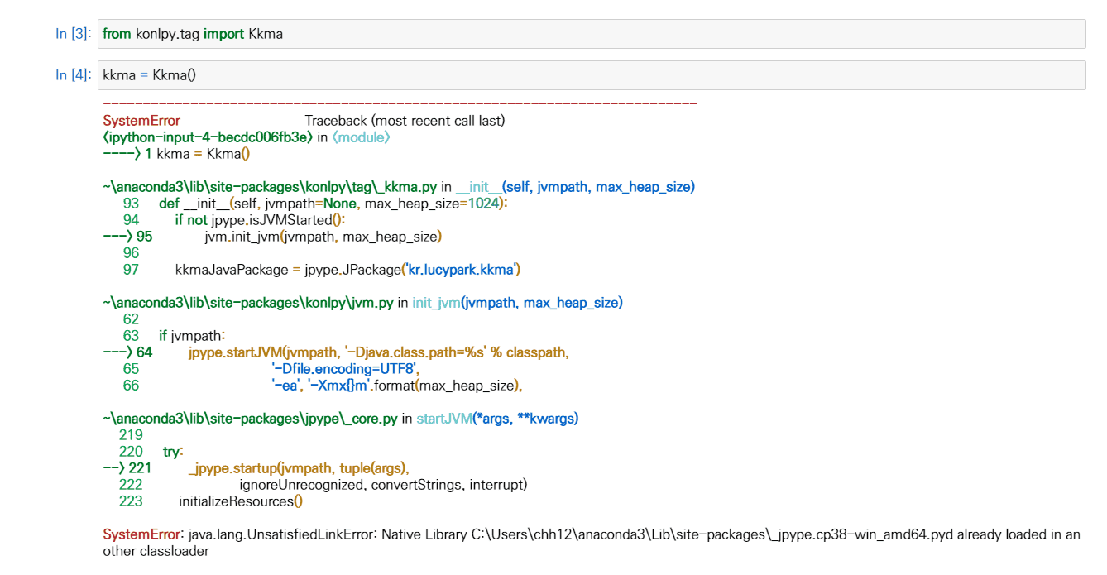1107x575 pixels.
Task: Click the In [3] cell prompt
Action: (73, 34)
